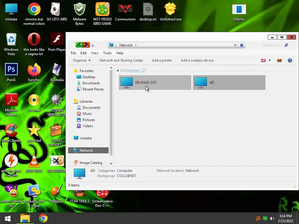Click navigation pane scroll up arrow
The height and width of the screenshot is (224, 299).
click(x=111, y=68)
